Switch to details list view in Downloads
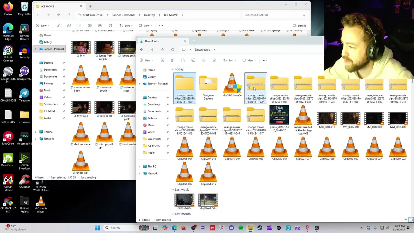Screen dimensions: 414x233 pos(406,220)
